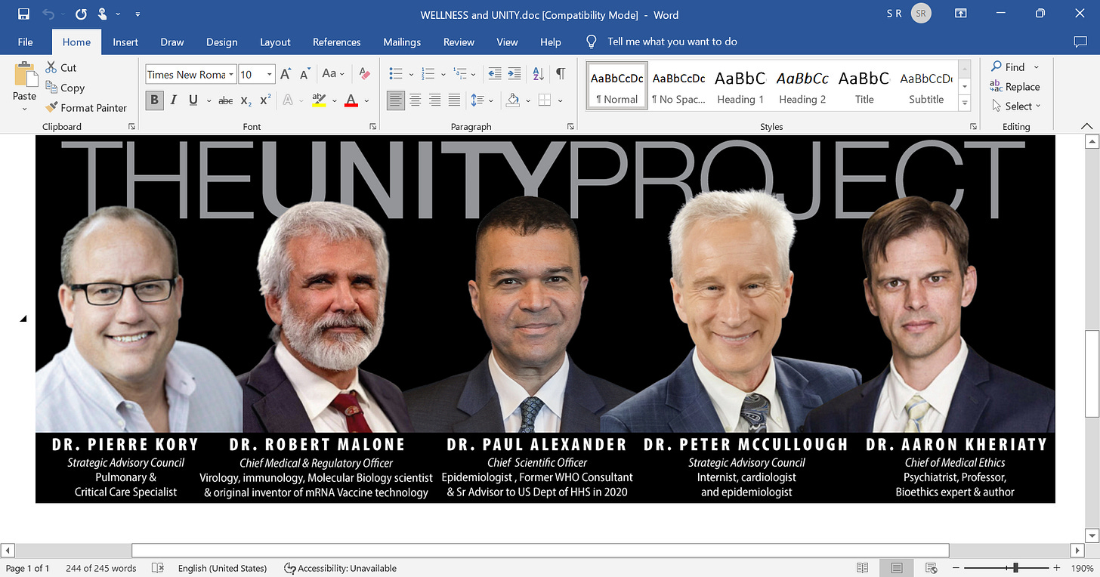Click the vertical scrollbar thumb
Viewport: 1100px width, 577px height.
[x=1091, y=373]
